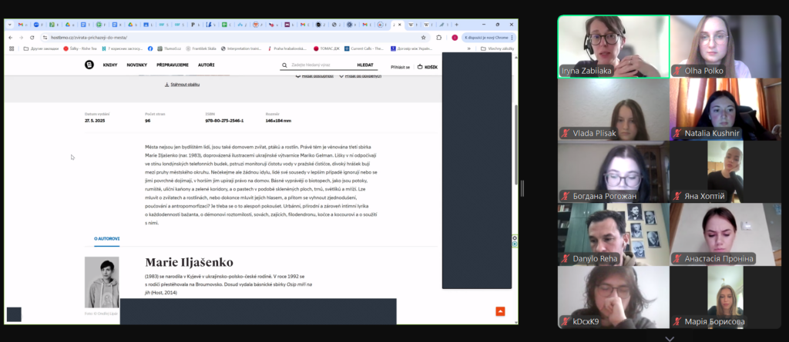Open the Interpretation traini... bookmark
789x342 pixels.
(x=241, y=48)
